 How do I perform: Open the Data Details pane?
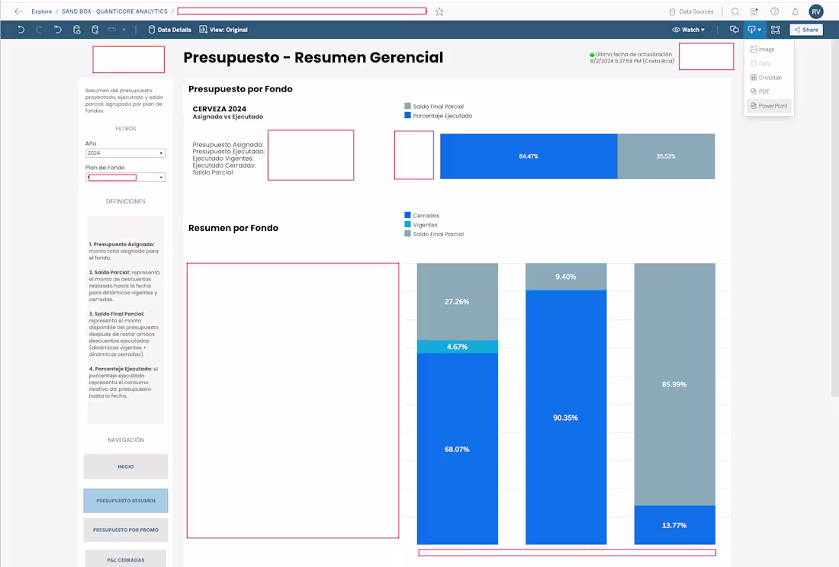(169, 29)
